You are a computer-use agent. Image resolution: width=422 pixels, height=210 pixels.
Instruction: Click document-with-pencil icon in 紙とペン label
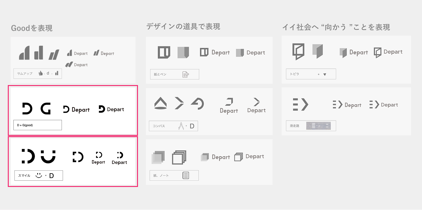[185, 74]
